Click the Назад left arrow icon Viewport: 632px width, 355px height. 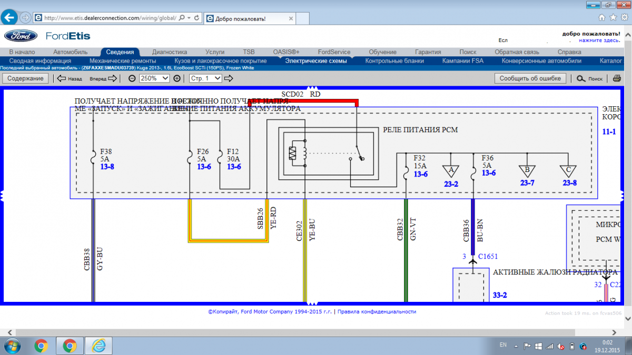click(61, 78)
